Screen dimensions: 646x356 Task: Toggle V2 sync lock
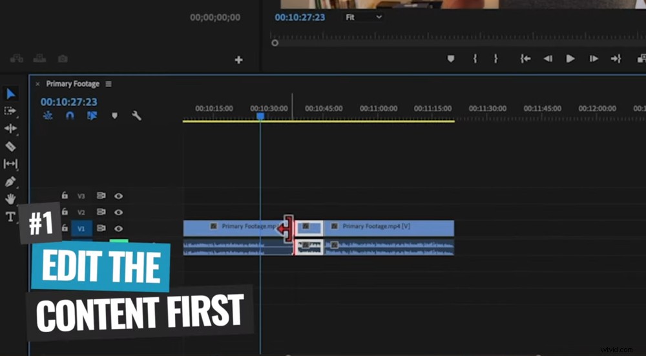pyautogui.click(x=101, y=212)
